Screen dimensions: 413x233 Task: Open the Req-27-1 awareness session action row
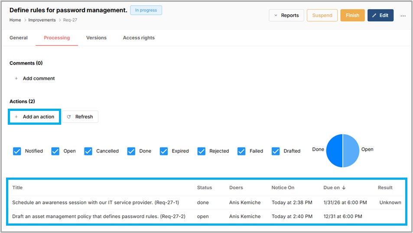pos(95,202)
